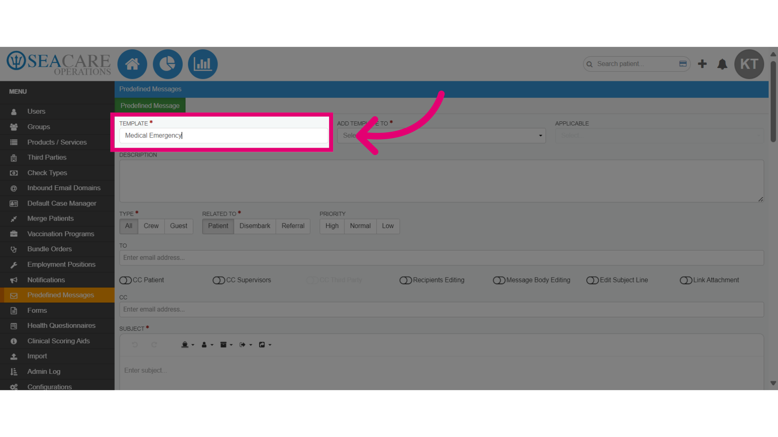Open the KT user avatar
Viewport: 778px width, 437px height.
click(x=749, y=64)
